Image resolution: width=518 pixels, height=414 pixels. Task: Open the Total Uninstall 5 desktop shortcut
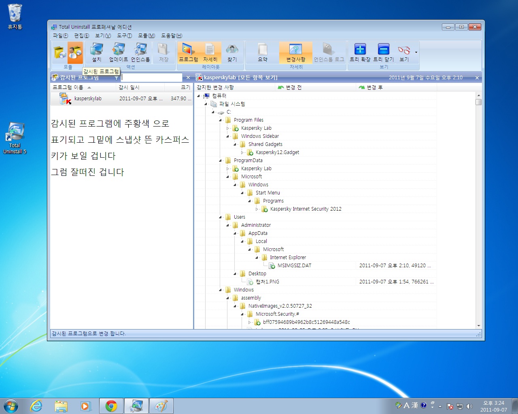15,138
